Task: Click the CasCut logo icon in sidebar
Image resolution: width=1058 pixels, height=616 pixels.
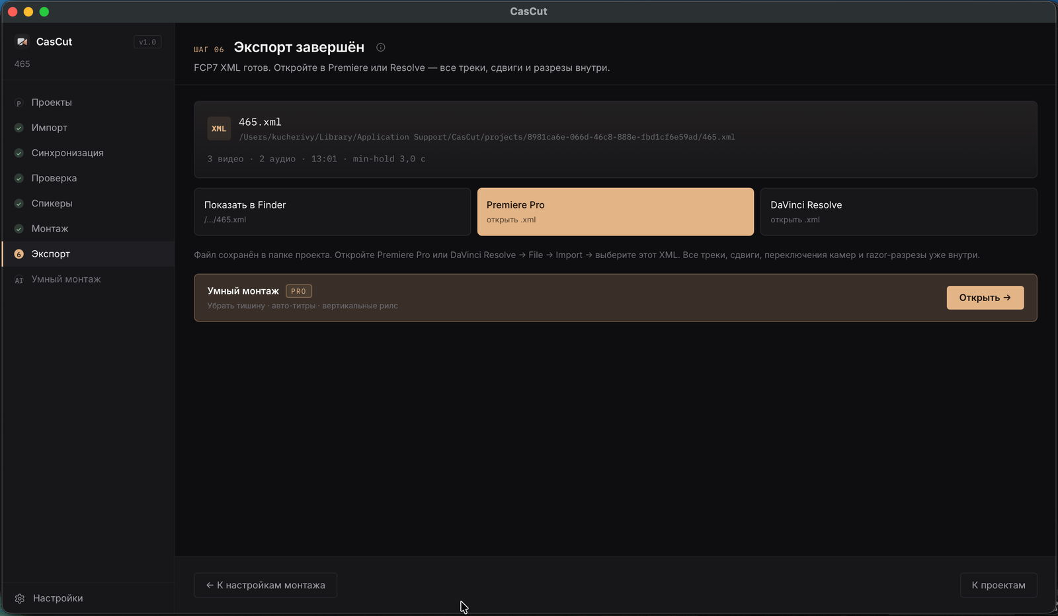Action: click(x=22, y=42)
